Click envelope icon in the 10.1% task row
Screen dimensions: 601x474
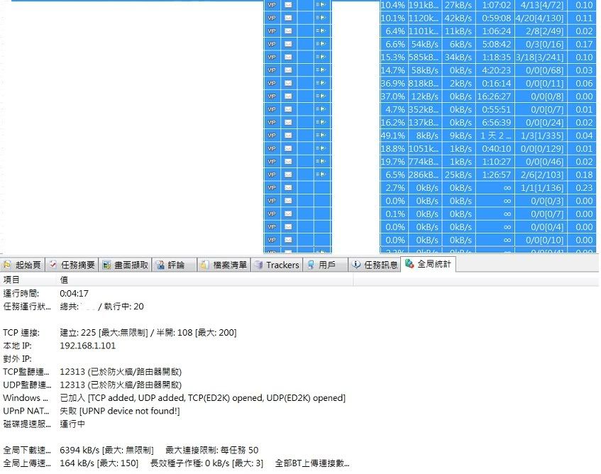click(288, 18)
